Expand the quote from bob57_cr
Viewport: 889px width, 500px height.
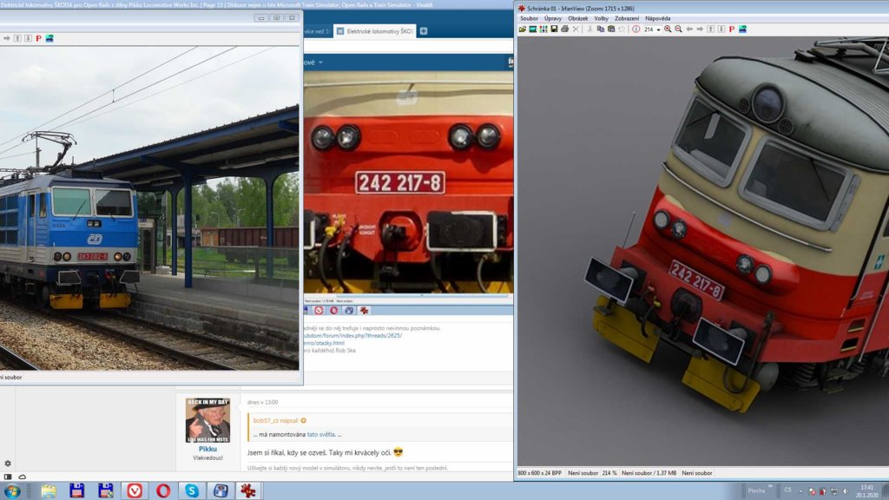pos(303,420)
